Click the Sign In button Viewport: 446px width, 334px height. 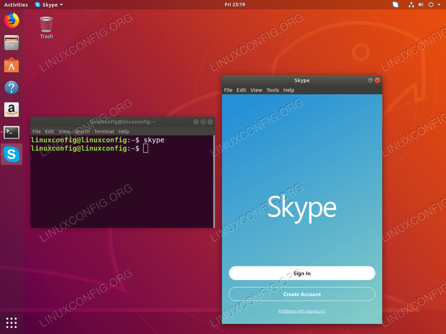(302, 273)
